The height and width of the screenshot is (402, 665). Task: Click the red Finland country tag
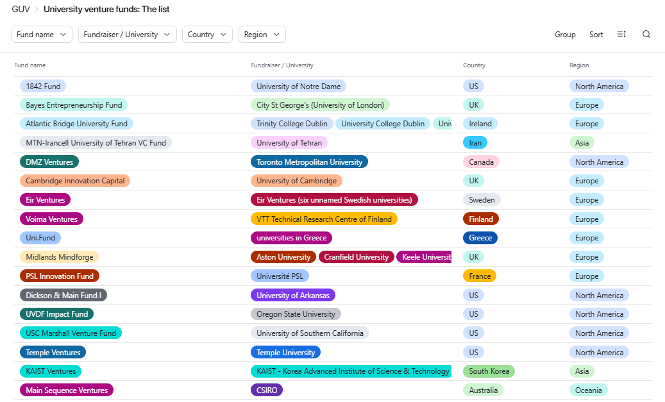tap(480, 219)
